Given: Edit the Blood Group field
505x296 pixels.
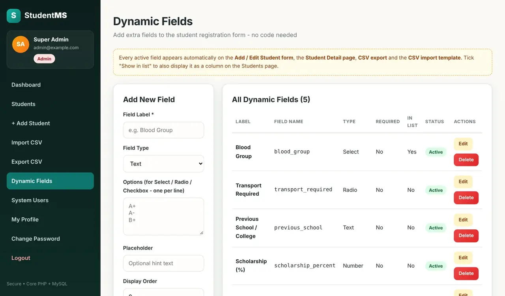Looking at the screenshot, I should (x=463, y=144).
